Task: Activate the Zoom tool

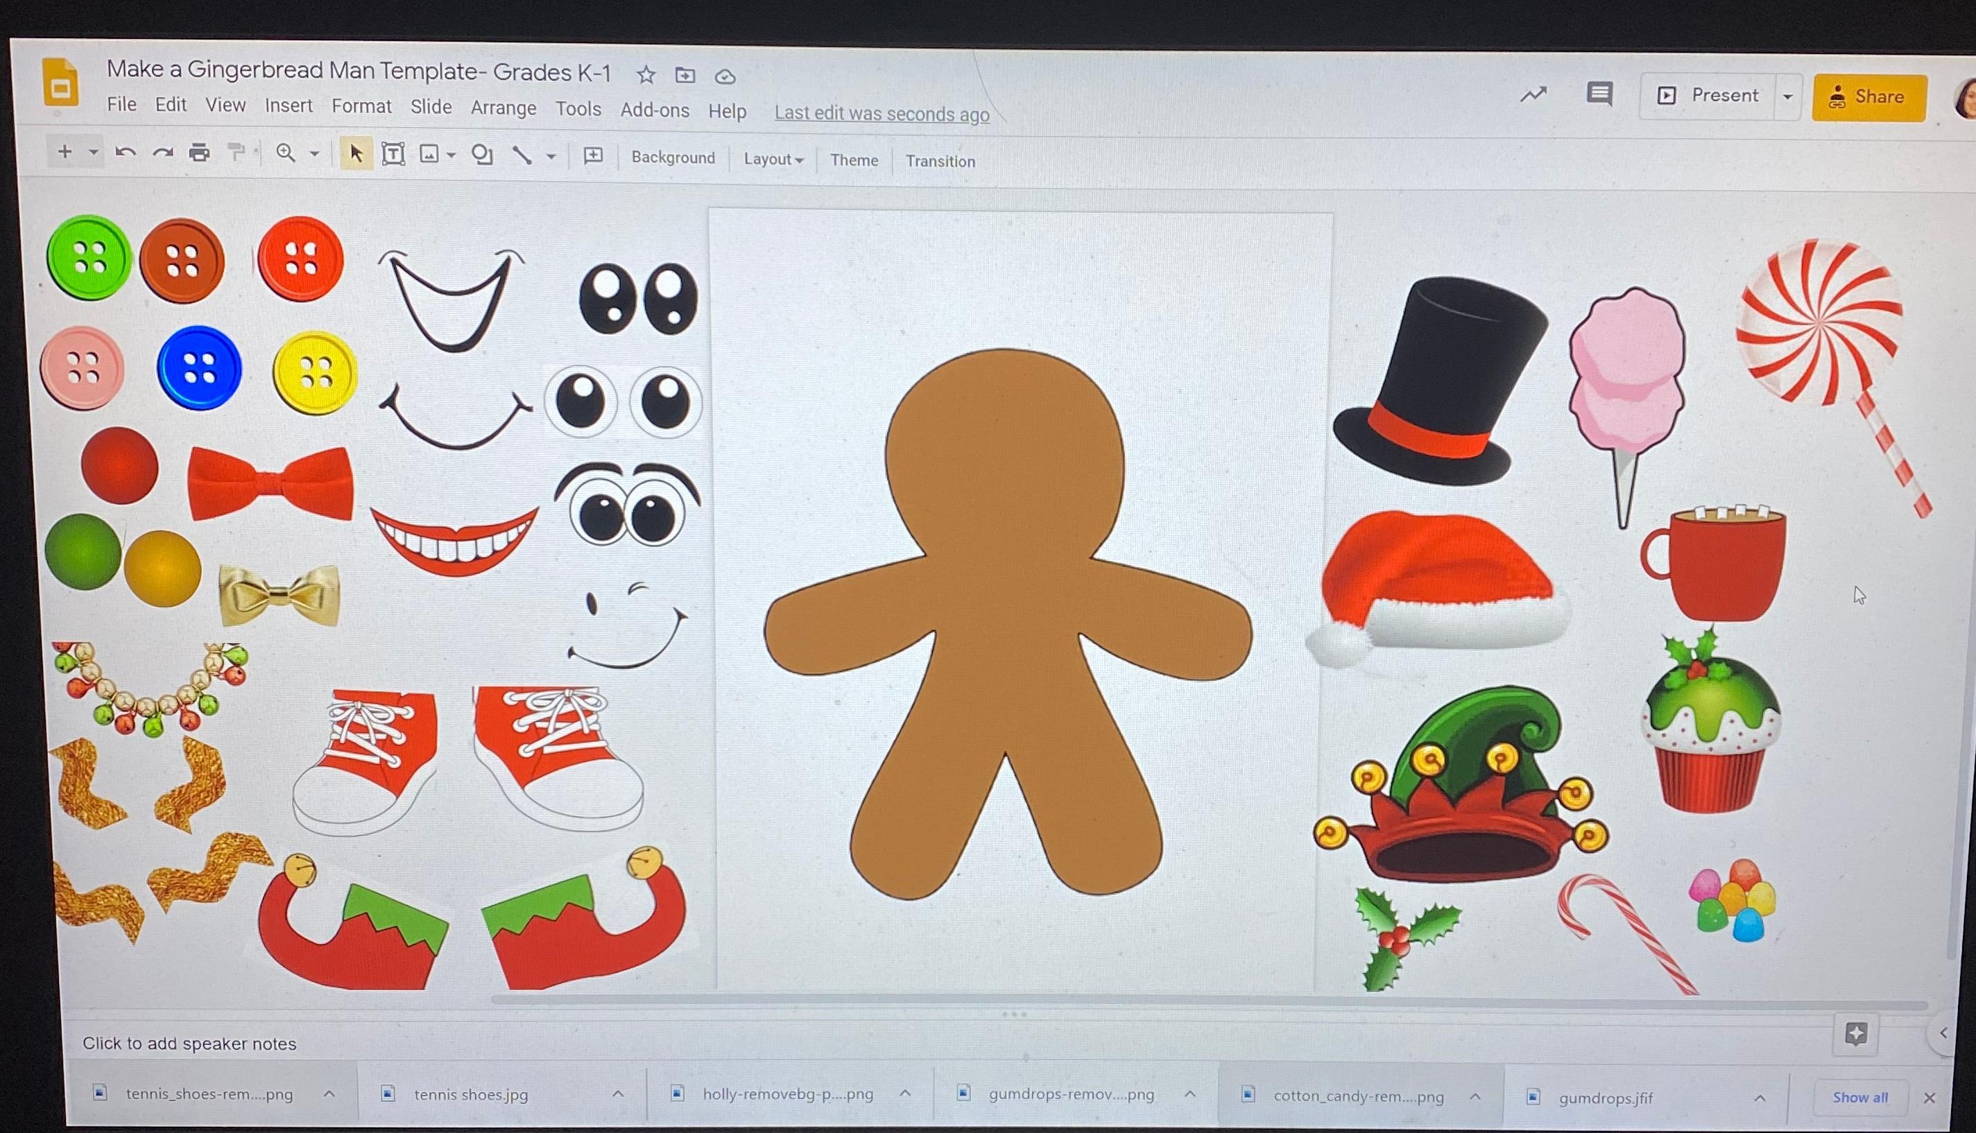Action: click(x=285, y=153)
